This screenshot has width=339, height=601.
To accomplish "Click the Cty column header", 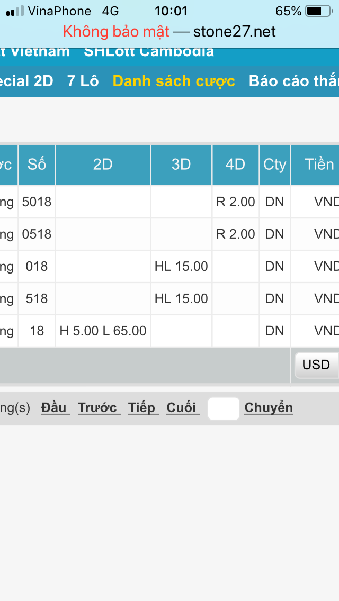I will point(274,165).
